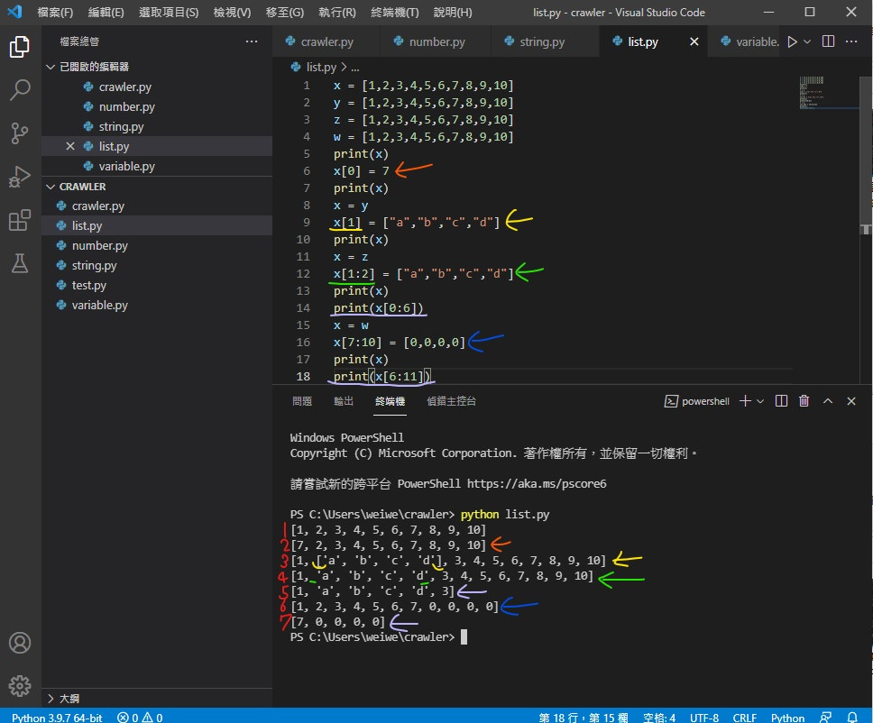
Task: Close list.py in open editors list
Action: [x=70, y=146]
